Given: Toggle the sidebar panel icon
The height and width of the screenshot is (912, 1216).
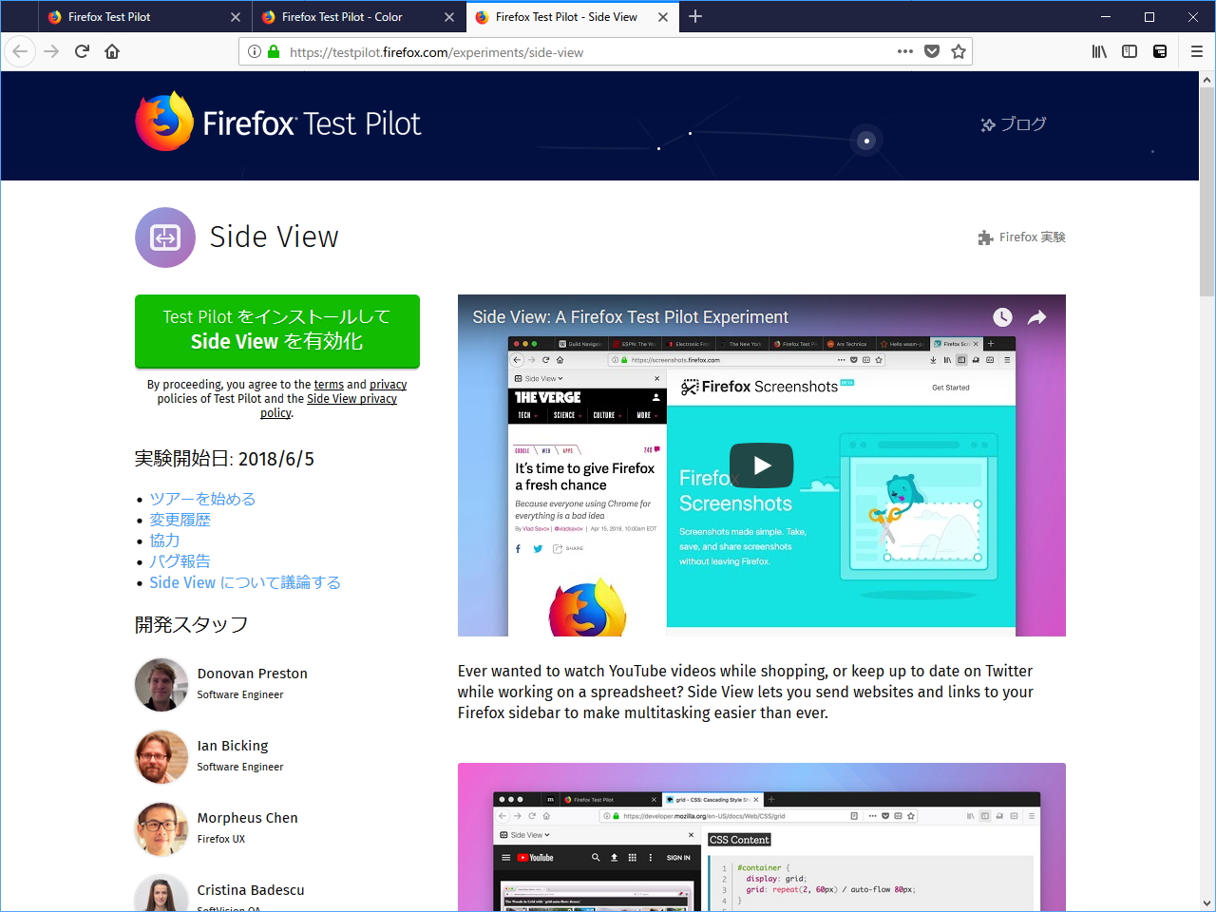Looking at the screenshot, I should pos(1130,51).
